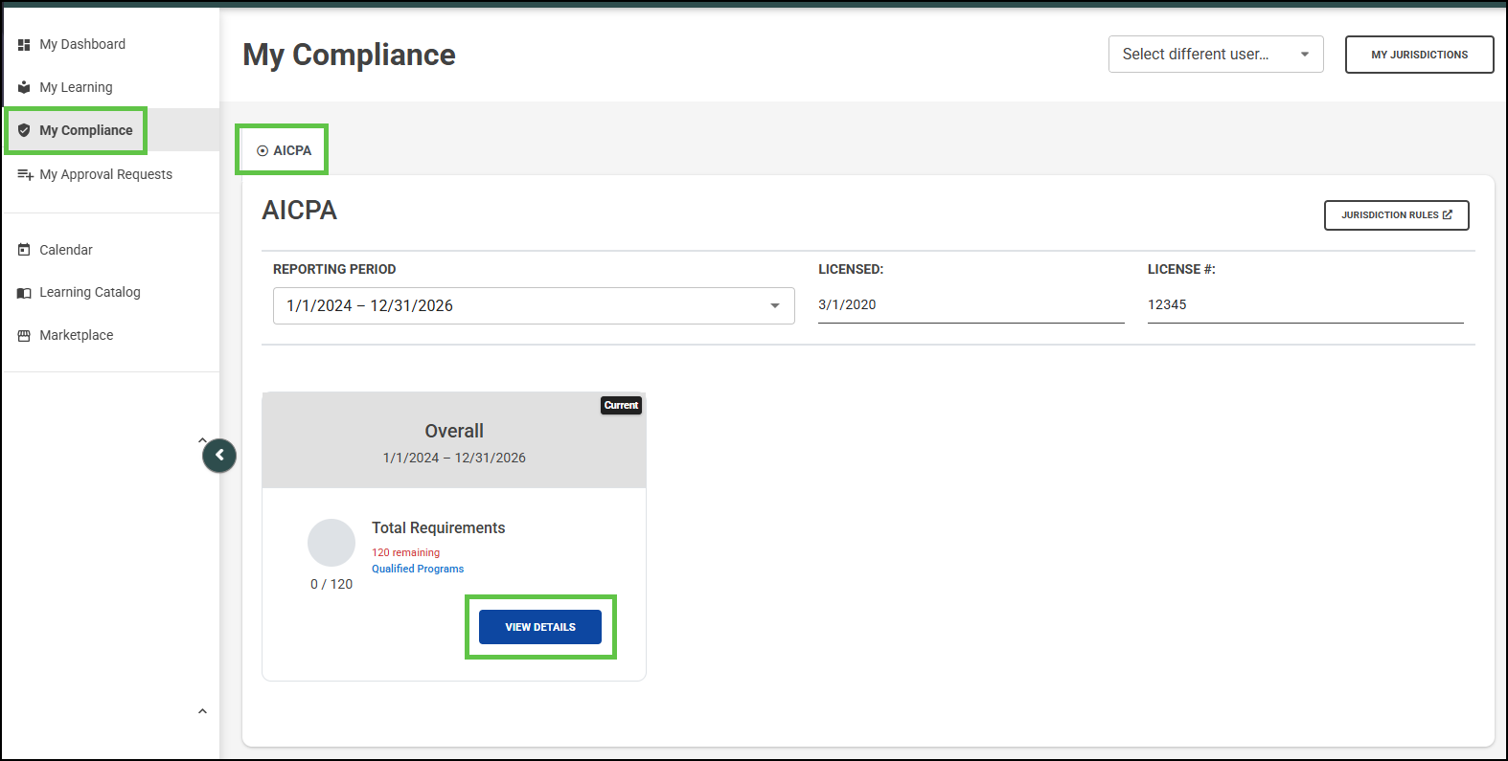The width and height of the screenshot is (1508, 761).
Task: Click the Calendar icon in sidebar
Action: click(x=24, y=250)
